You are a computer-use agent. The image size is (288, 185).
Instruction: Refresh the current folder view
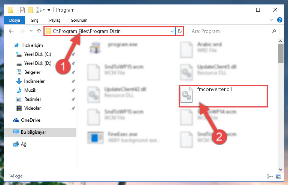click(180, 31)
